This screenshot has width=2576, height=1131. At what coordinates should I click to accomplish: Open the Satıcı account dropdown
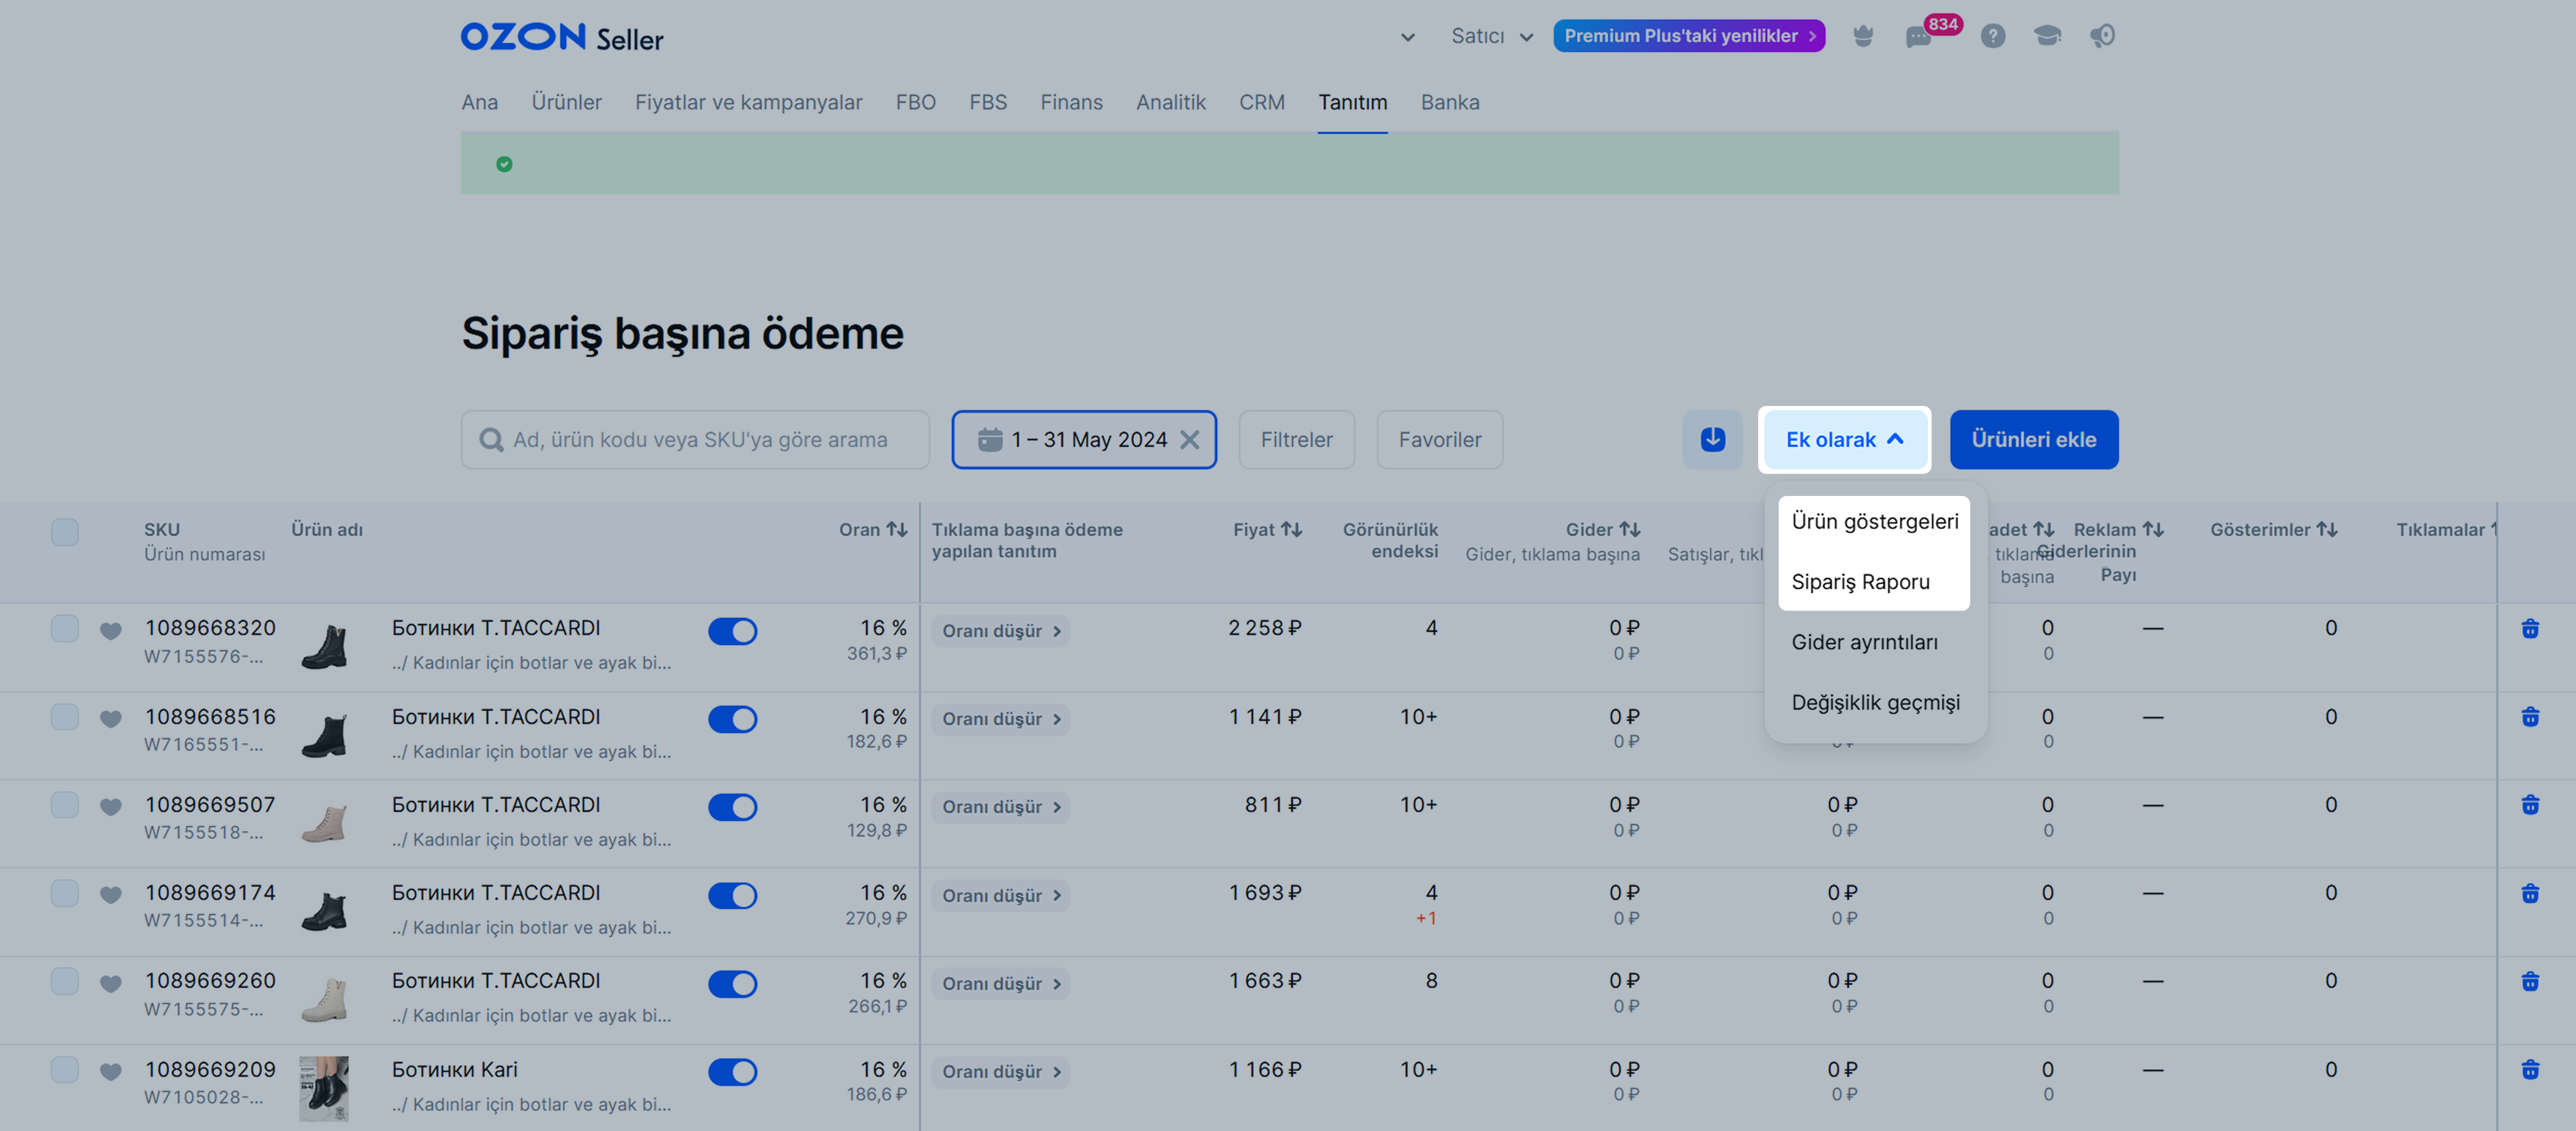click(x=1492, y=37)
